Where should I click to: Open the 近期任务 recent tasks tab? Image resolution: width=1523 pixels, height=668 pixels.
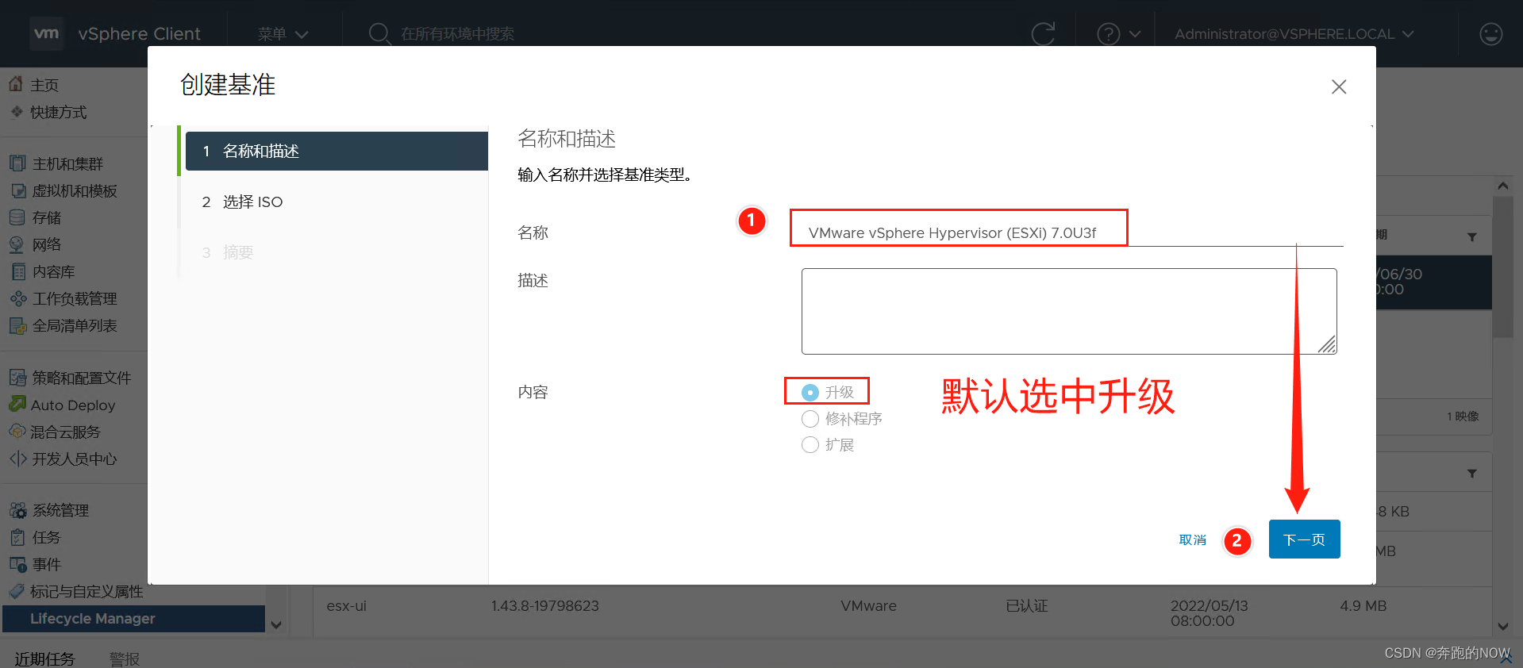pyautogui.click(x=44, y=658)
